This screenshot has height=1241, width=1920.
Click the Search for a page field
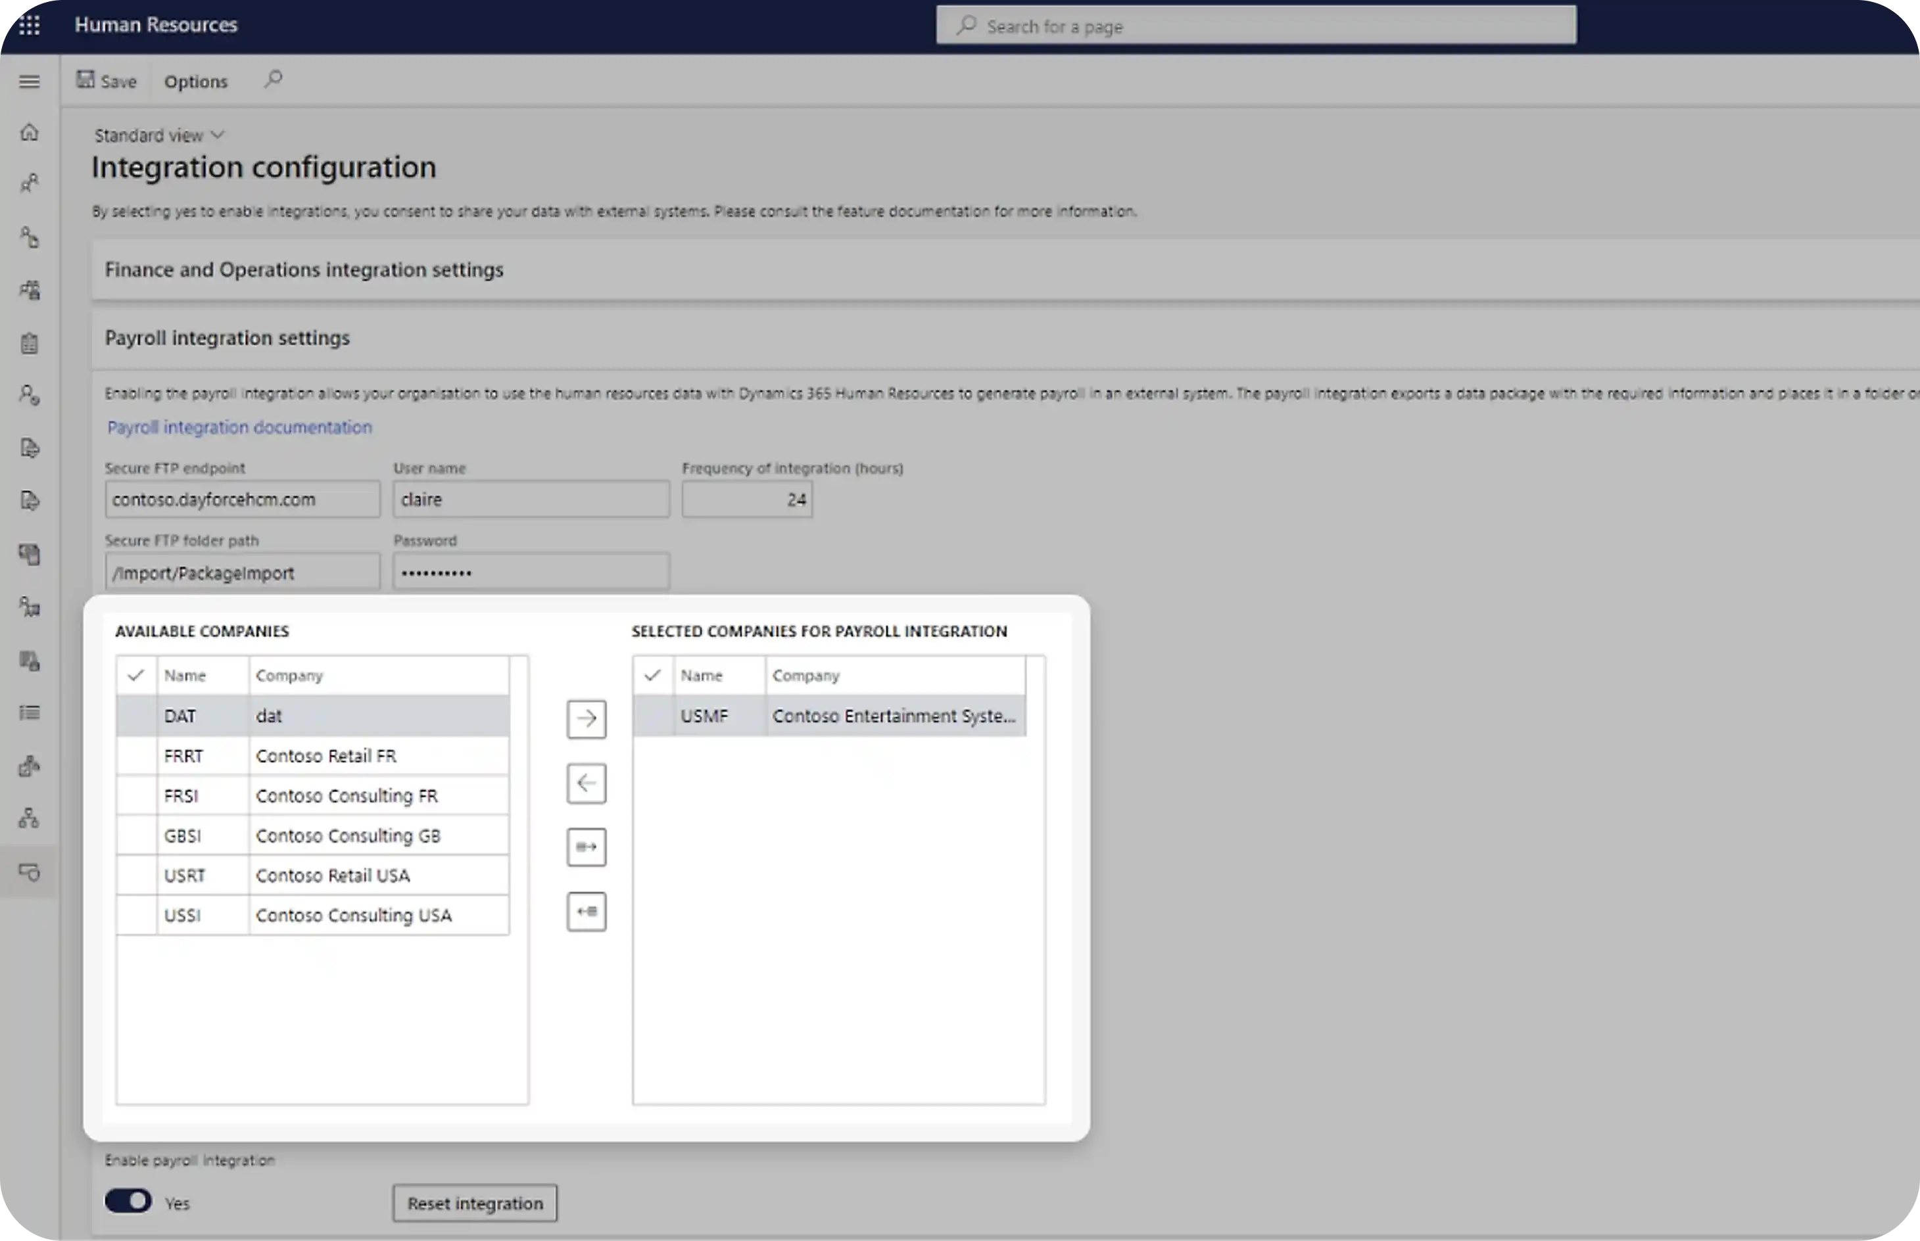coord(1255,25)
